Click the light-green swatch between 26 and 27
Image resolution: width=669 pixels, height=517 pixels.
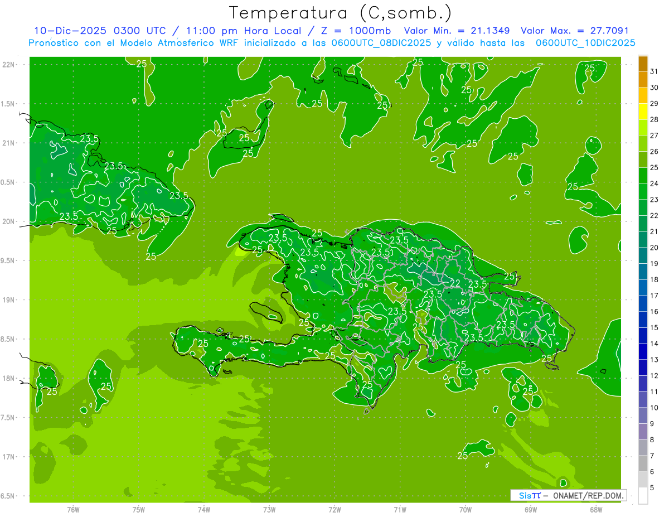point(643,143)
